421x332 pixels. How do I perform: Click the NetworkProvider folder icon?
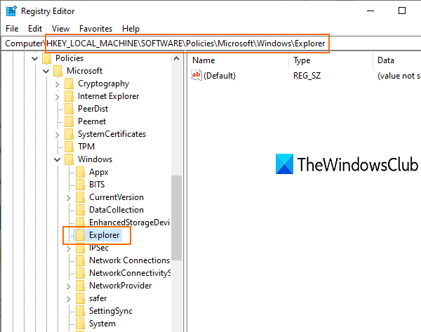coord(81,286)
